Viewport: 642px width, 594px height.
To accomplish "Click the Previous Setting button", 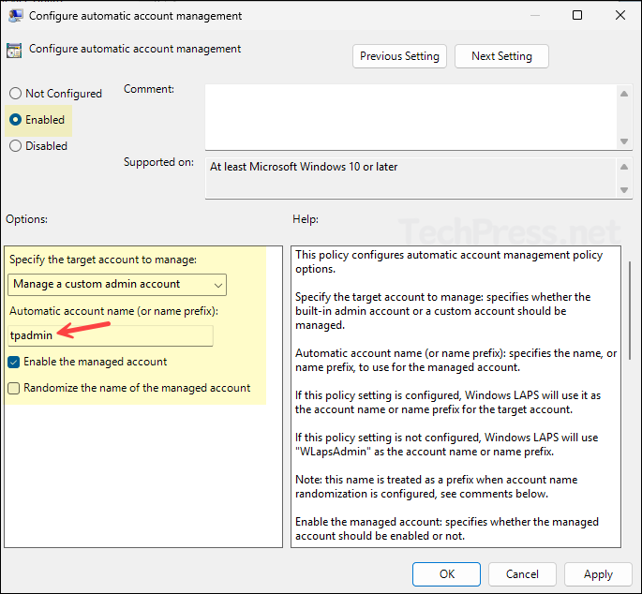I will coord(399,56).
